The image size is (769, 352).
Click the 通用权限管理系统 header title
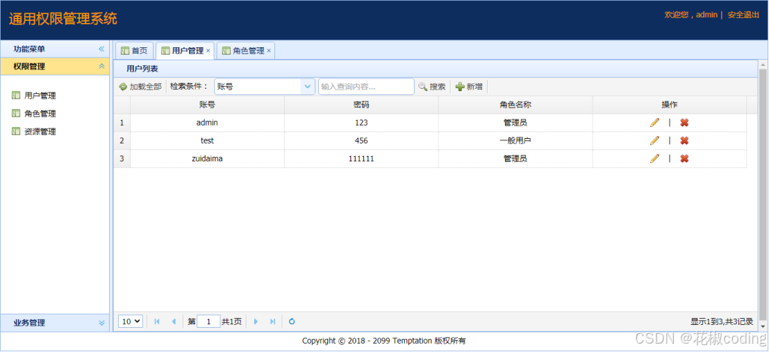63,19
